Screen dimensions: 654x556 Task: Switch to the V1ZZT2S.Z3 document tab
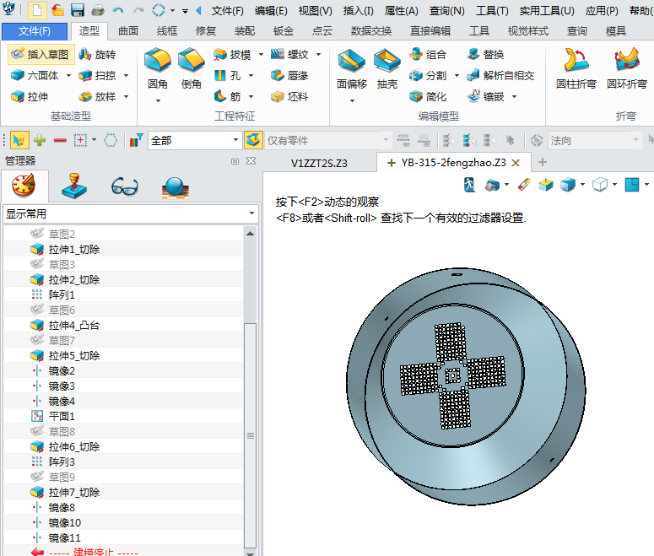pos(319,162)
